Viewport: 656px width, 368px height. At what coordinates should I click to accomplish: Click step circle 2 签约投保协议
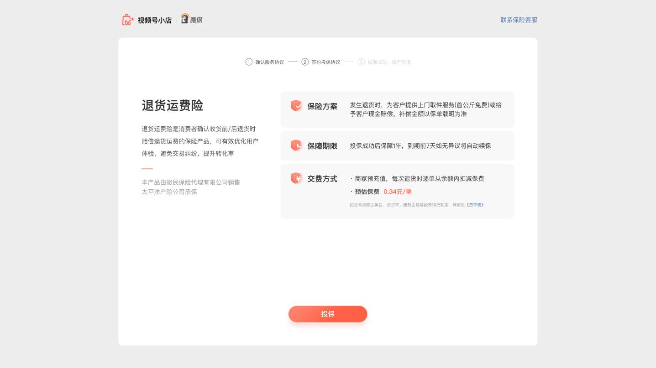coord(305,62)
